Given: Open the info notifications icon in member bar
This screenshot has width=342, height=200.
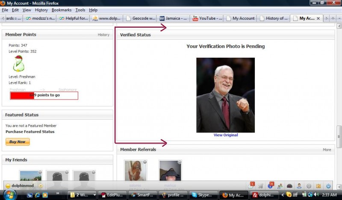Looking at the screenshot, I should coord(270,185).
